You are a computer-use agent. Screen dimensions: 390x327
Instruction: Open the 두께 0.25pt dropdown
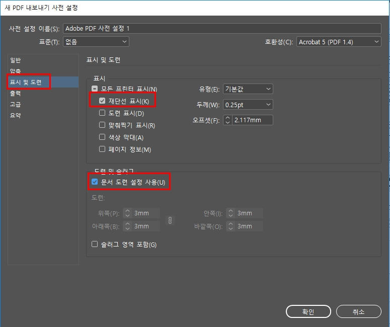click(248, 105)
